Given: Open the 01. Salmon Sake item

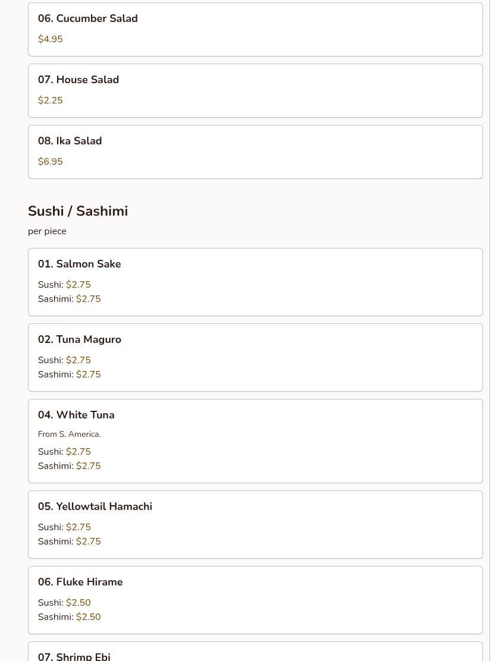Looking at the screenshot, I should 79,264.
